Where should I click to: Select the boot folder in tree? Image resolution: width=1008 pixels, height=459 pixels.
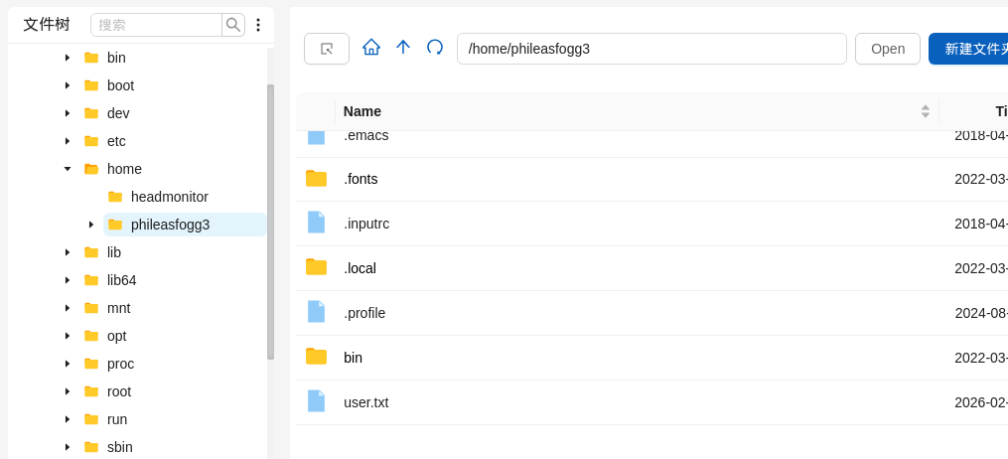(x=120, y=85)
